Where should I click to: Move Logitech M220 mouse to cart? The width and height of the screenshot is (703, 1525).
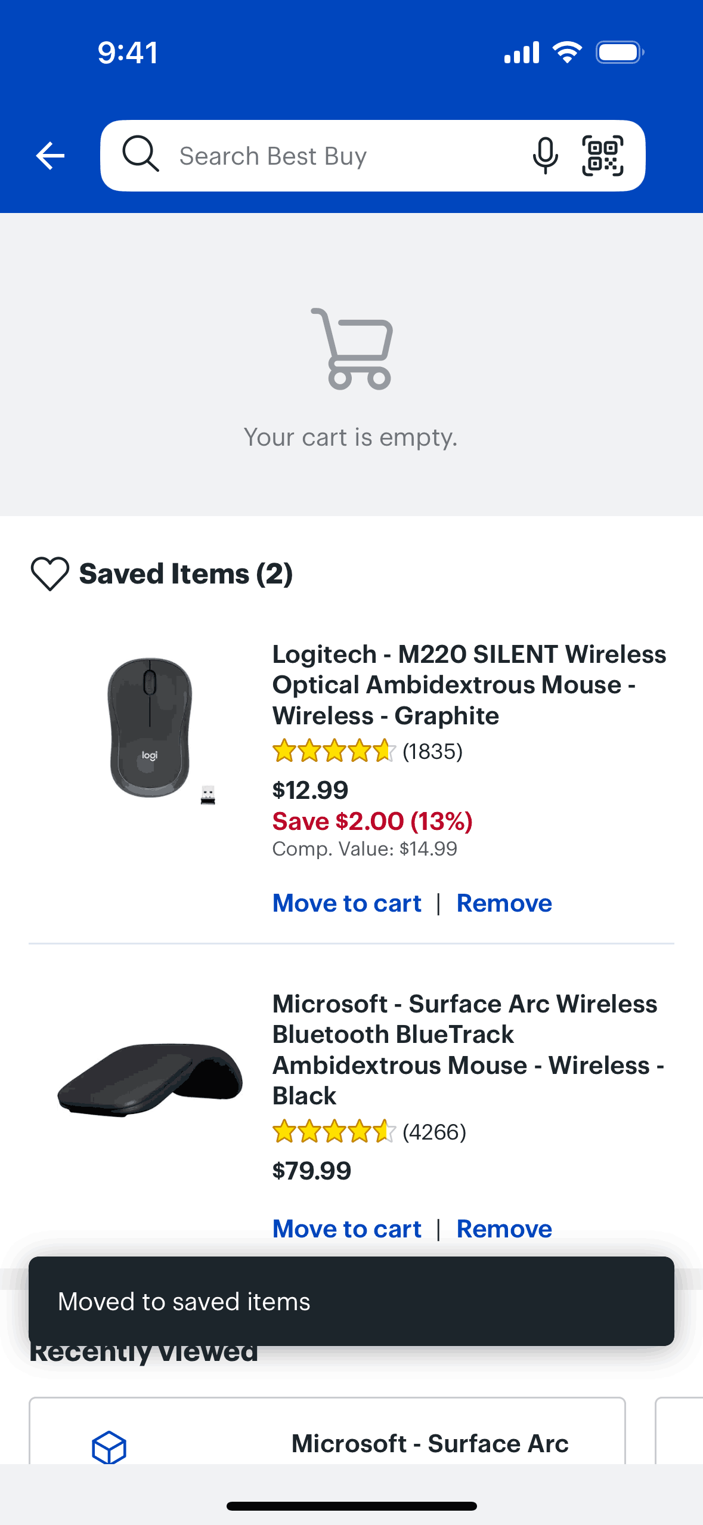coord(346,903)
